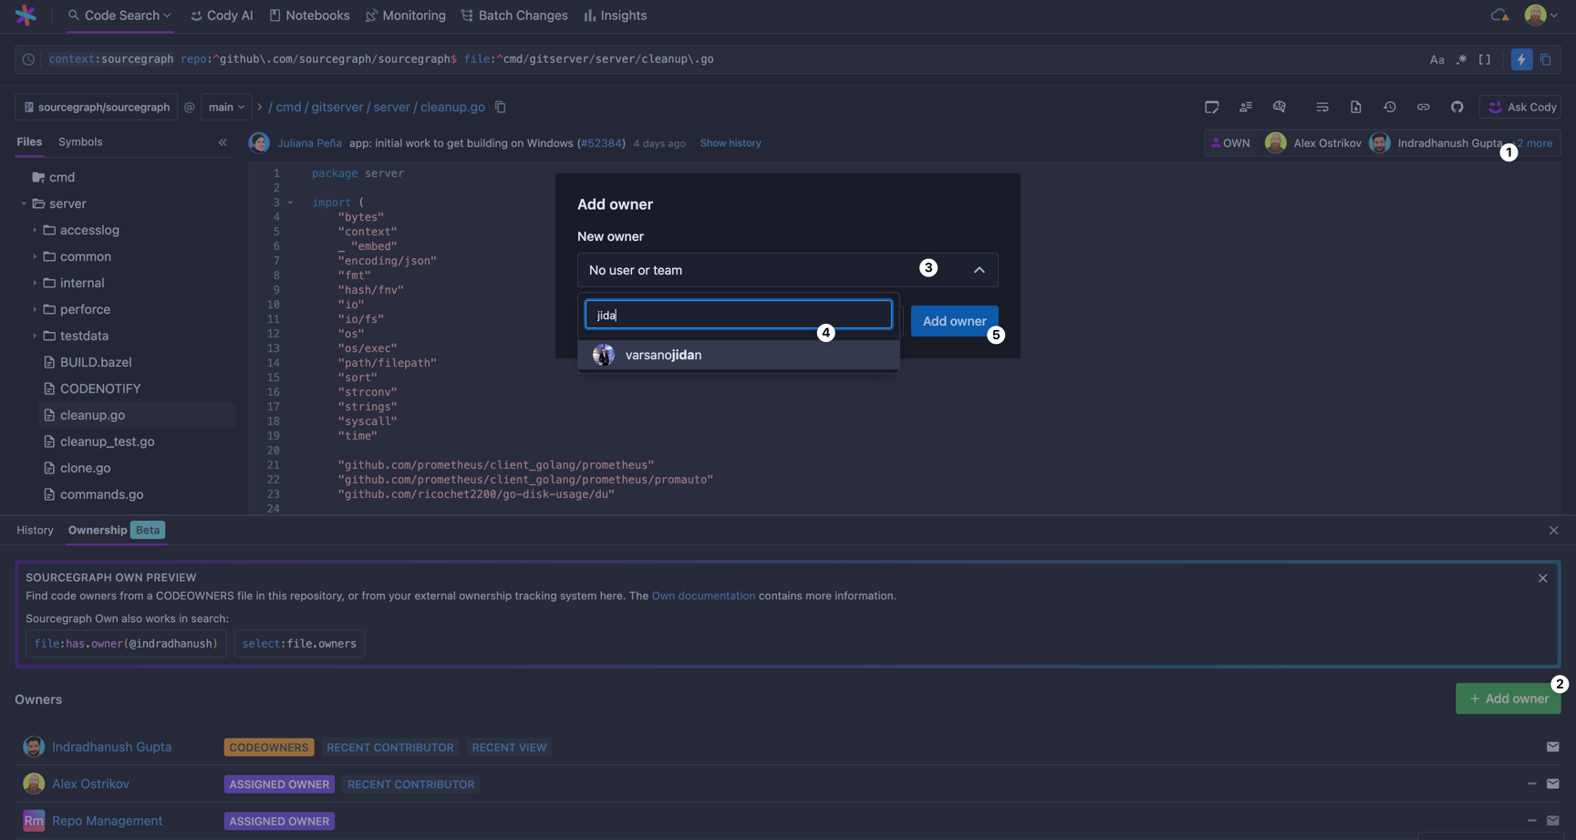Open the Code Search menu
The image size is (1576, 840).
coord(119,16)
